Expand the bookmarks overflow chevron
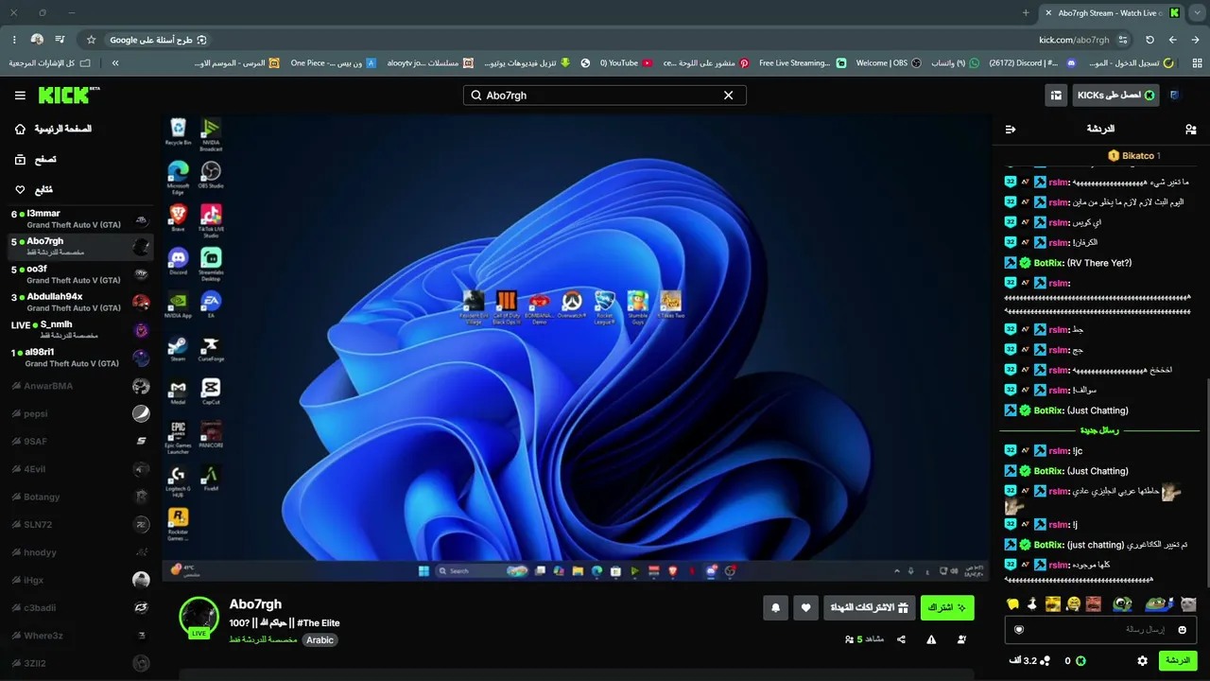The width and height of the screenshot is (1210, 681). point(115,62)
